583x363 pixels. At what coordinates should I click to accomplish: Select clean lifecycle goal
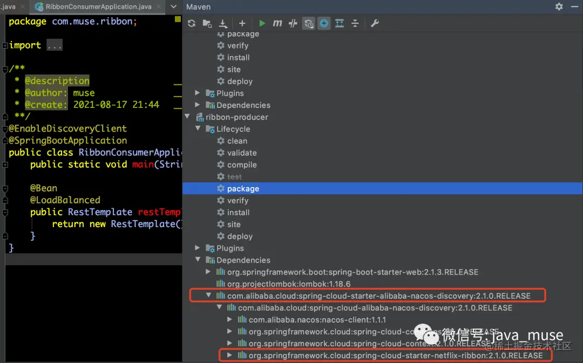[x=237, y=141]
